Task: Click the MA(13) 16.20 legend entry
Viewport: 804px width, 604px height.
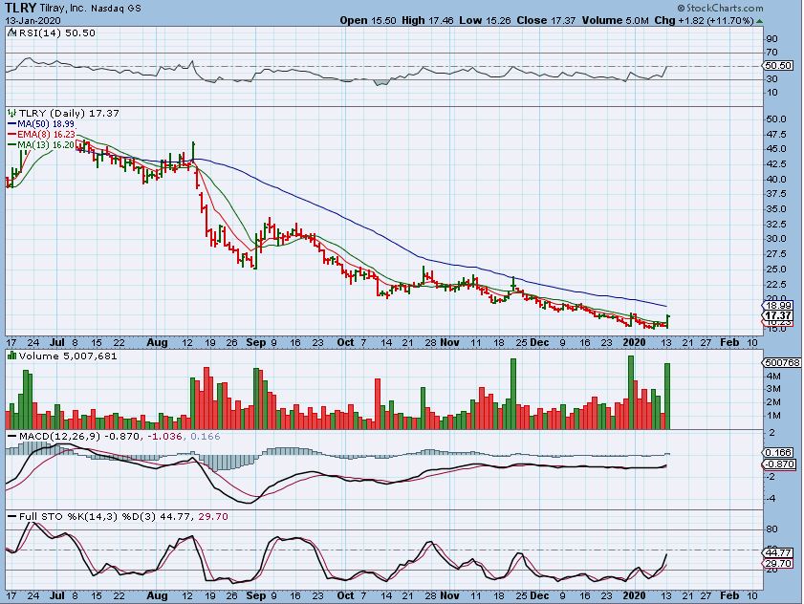Action: [x=41, y=144]
